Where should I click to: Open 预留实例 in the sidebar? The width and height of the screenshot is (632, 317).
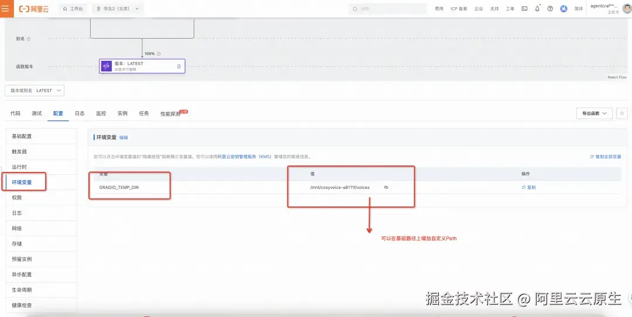pos(42,259)
